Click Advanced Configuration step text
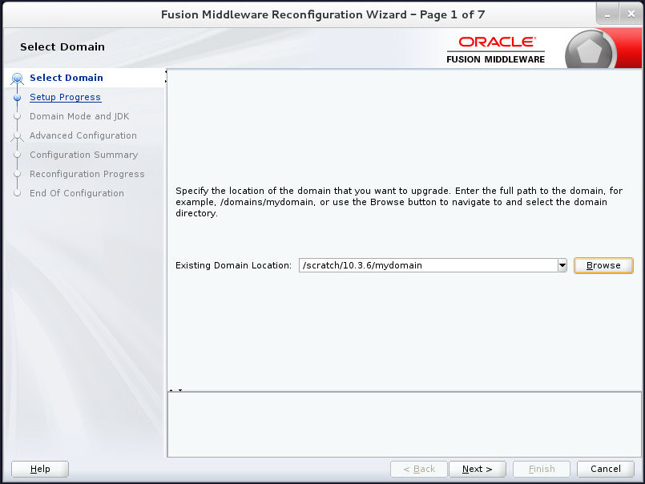Screen dimensions: 645x484 point(83,135)
